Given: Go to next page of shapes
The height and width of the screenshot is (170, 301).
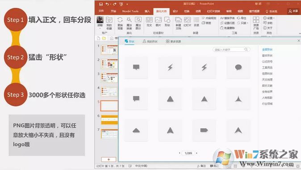Looking at the screenshot, I should click(196, 153).
